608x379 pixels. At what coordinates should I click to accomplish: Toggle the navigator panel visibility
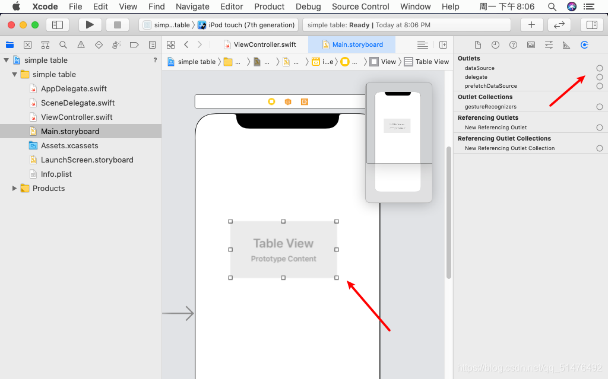pos(58,25)
